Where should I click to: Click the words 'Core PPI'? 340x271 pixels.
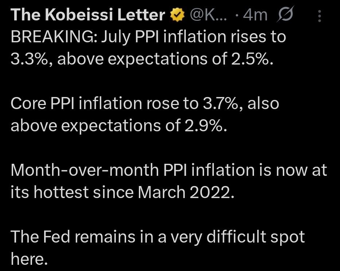(43, 104)
